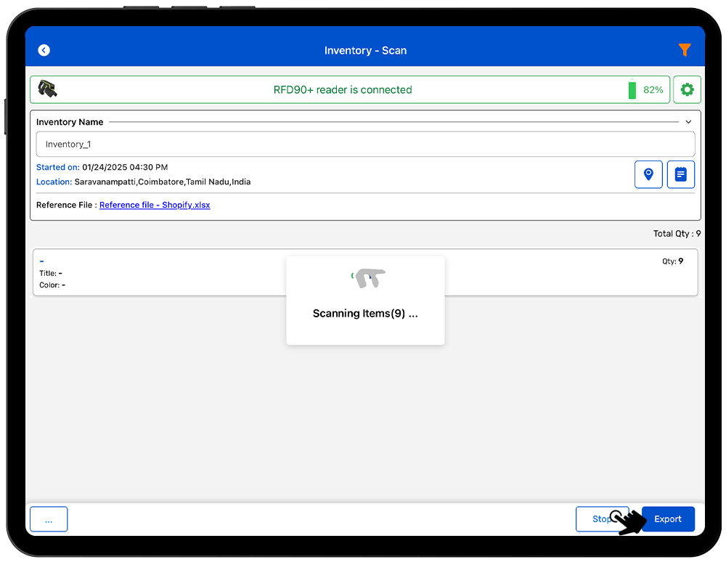Click the blue dash item title link
The image size is (726, 562).
pyautogui.click(x=42, y=261)
